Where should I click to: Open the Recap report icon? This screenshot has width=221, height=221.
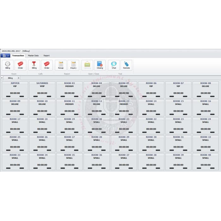(x=61, y=65)
